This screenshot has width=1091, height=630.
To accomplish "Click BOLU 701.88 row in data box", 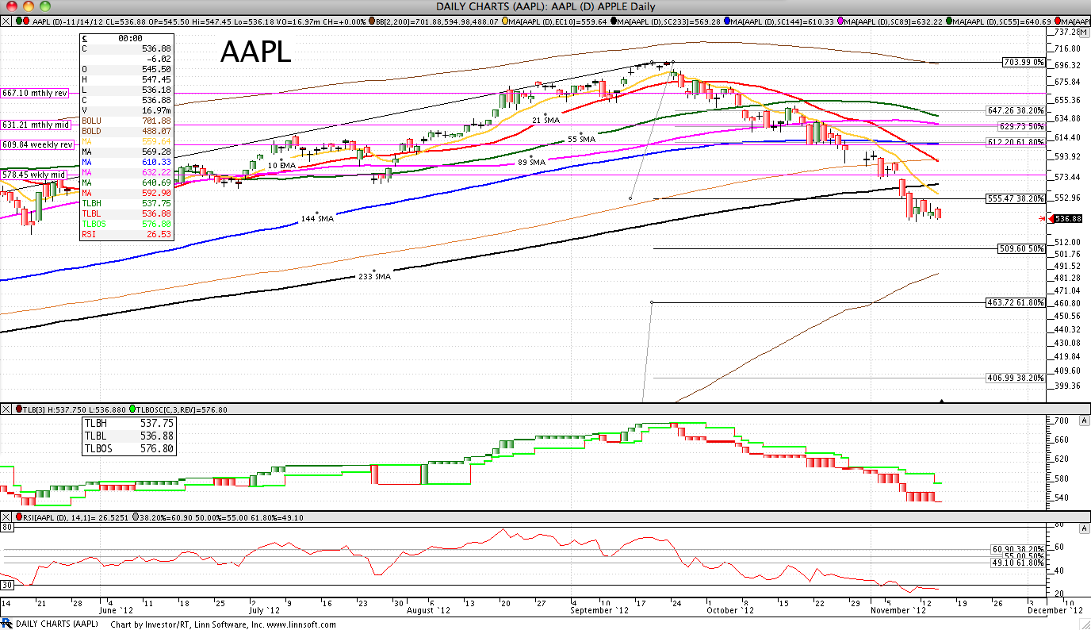I will (x=126, y=121).
